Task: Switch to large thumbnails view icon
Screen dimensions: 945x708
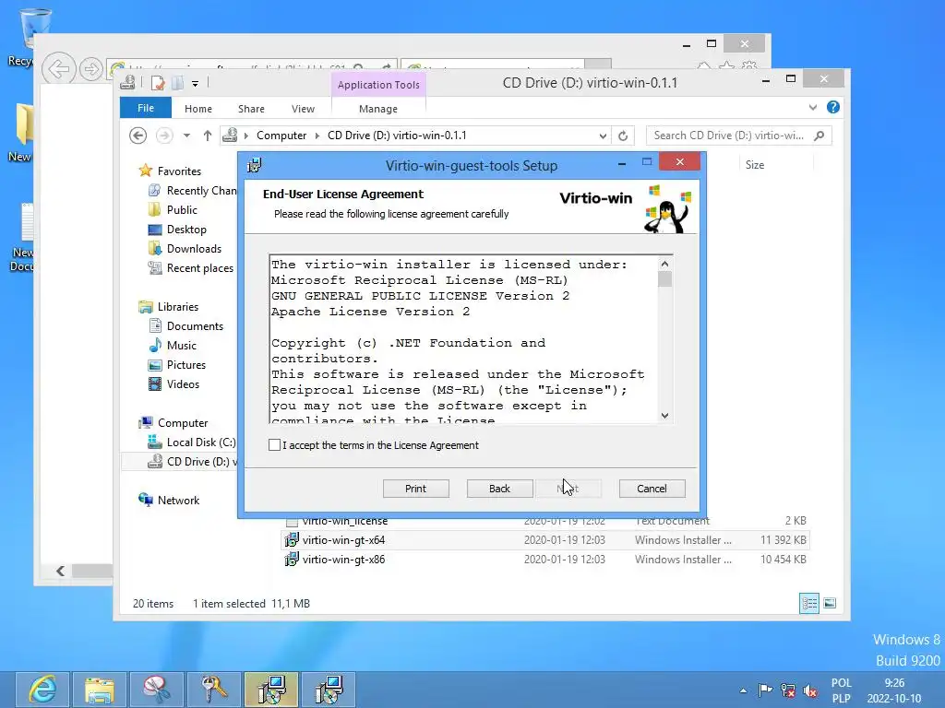Action: tap(830, 603)
